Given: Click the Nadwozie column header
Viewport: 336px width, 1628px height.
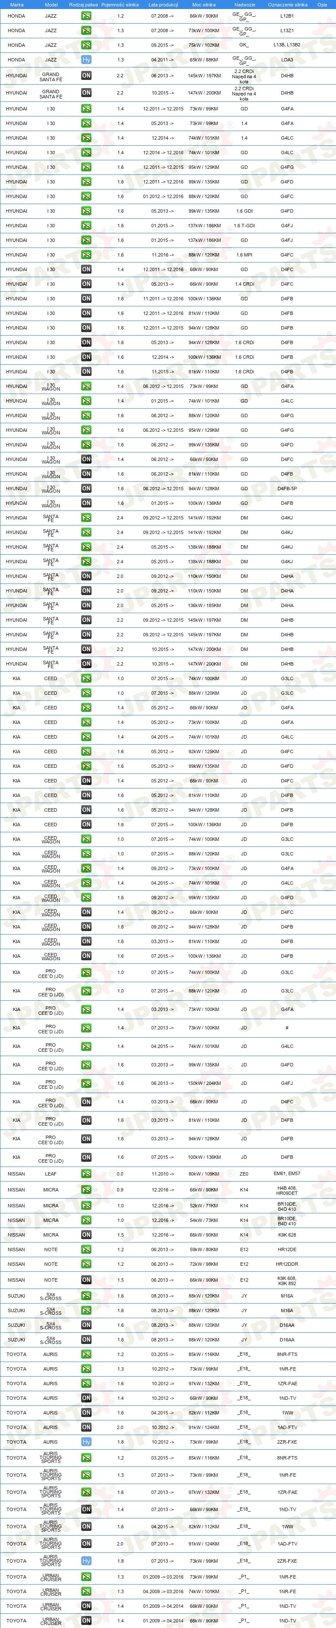Looking at the screenshot, I should pyautogui.click(x=244, y=4).
